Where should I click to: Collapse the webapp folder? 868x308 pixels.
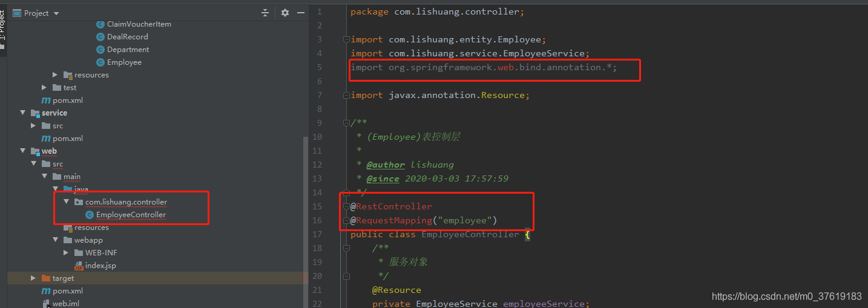(55, 240)
